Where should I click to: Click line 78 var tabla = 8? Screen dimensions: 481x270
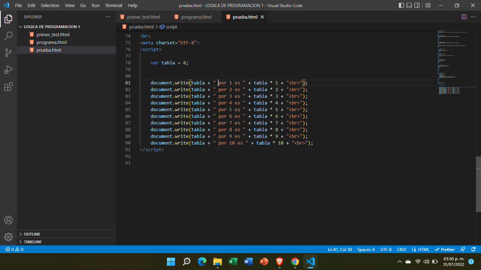click(169, 63)
